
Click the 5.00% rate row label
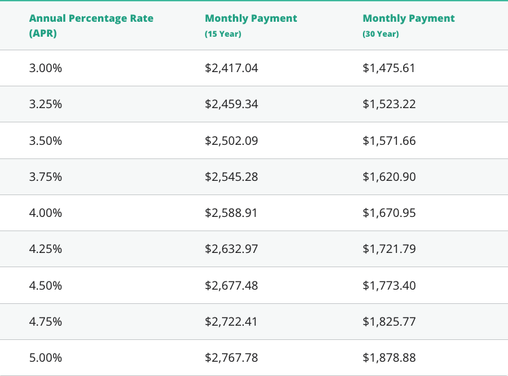pyautogui.click(x=46, y=358)
